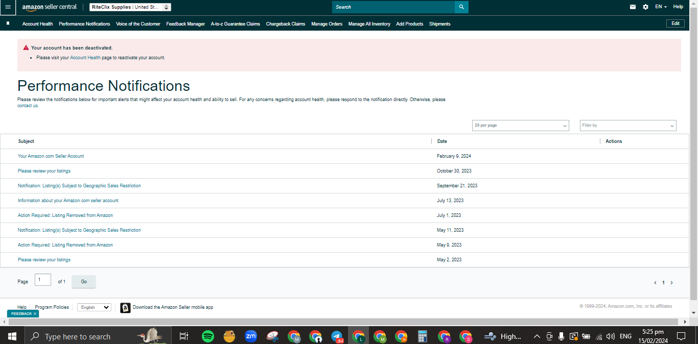Open the Windows notification center
Viewport: 698px width, 344px height.
681,336
